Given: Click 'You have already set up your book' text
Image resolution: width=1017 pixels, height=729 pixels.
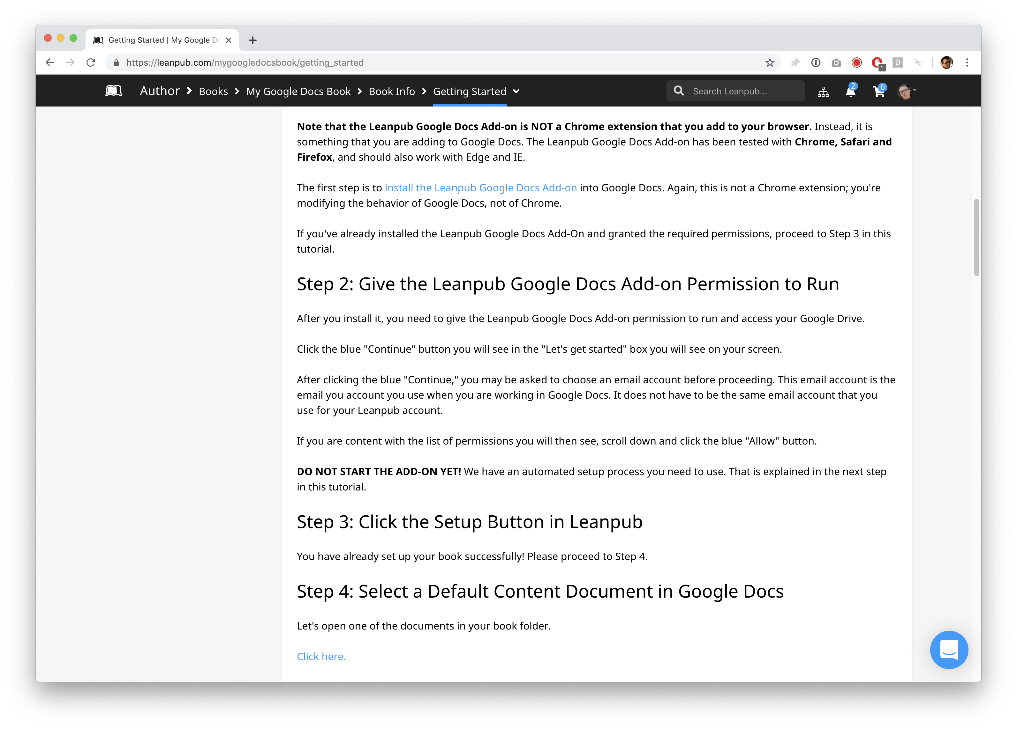Looking at the screenshot, I should (x=472, y=556).
